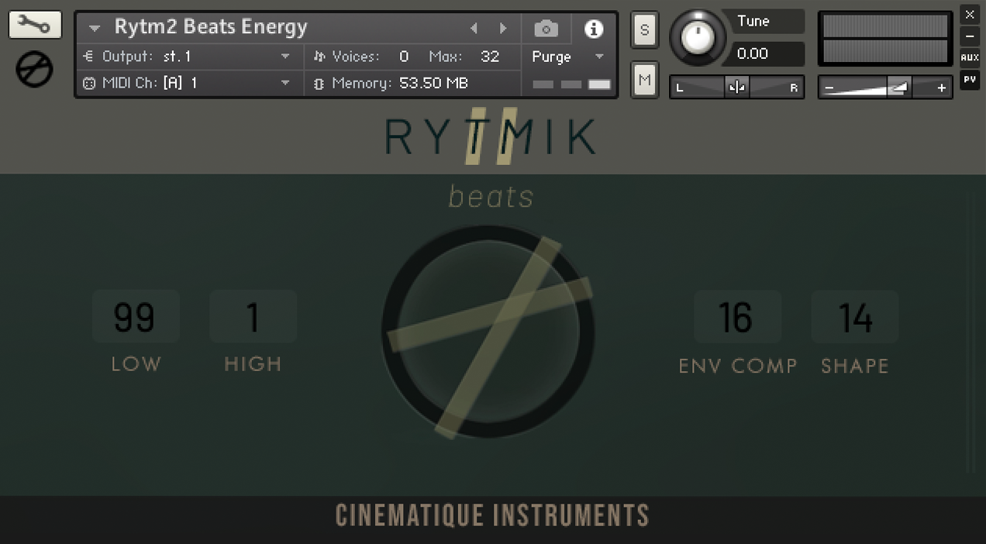Click the volume slider handle

click(x=899, y=88)
